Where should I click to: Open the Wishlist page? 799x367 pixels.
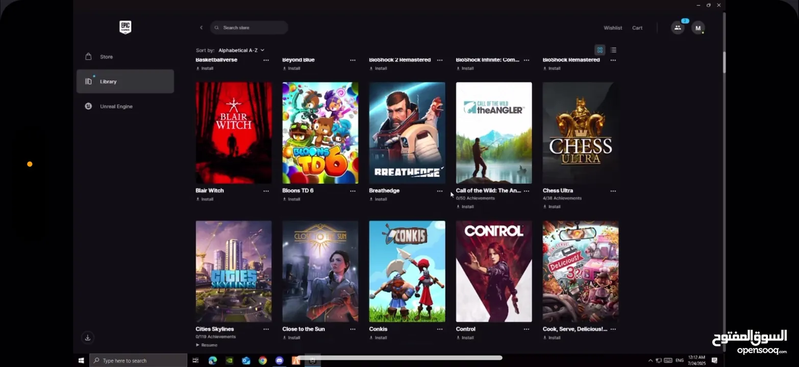pos(613,28)
